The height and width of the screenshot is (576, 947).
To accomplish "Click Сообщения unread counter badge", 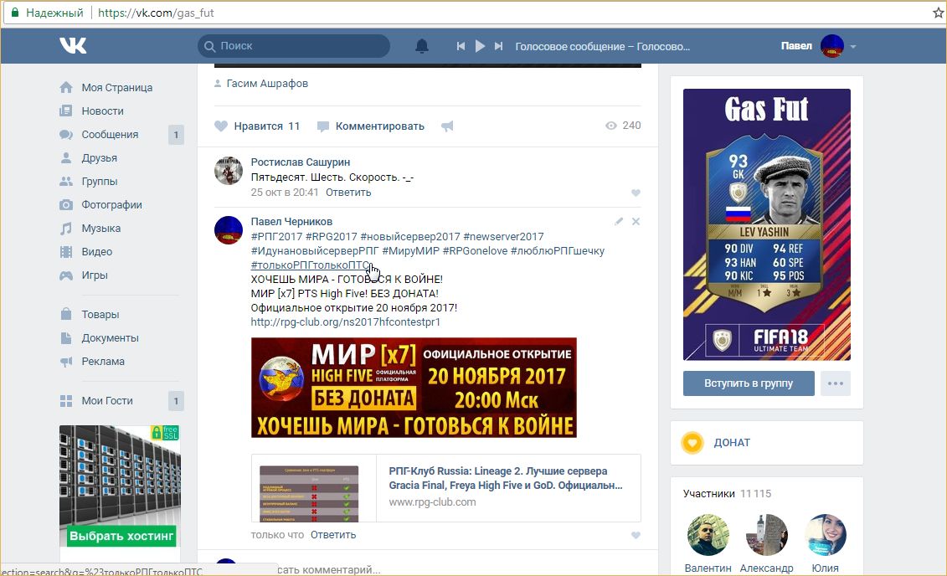I will (x=176, y=135).
